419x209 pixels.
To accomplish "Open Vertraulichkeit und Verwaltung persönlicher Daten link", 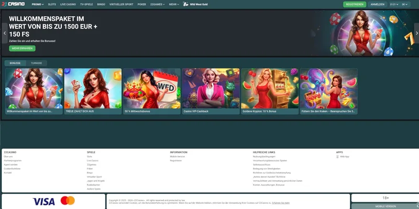I will 278,181.
